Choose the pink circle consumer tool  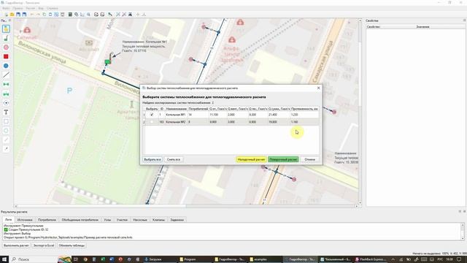6,47
